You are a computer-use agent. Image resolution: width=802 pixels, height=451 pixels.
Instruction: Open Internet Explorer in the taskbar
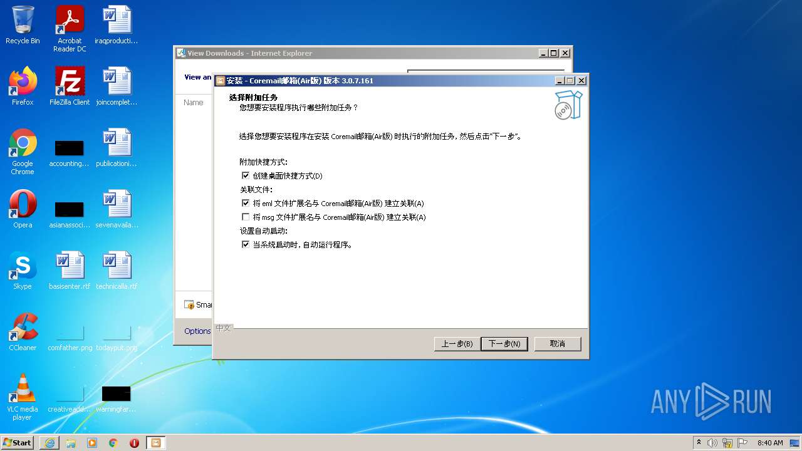click(49, 443)
